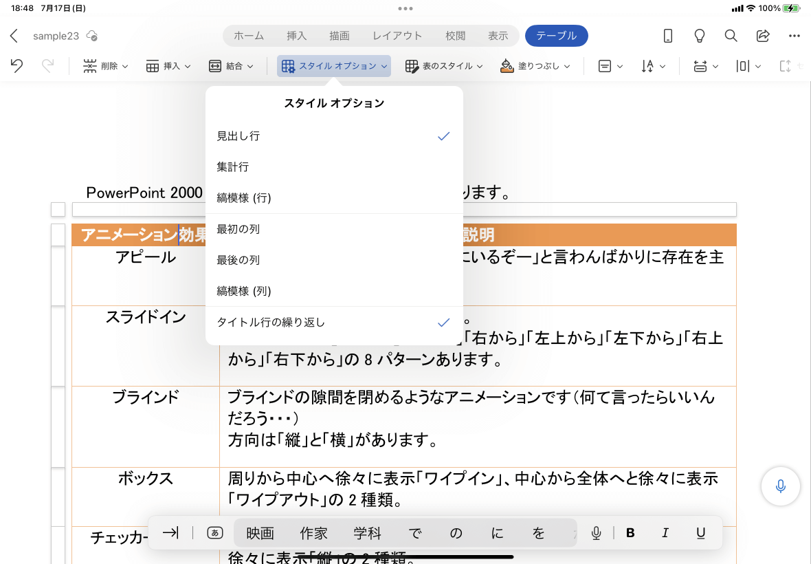Open the 削除 delete dropdown
Viewport: 811px width, 564px height.
[x=106, y=66]
